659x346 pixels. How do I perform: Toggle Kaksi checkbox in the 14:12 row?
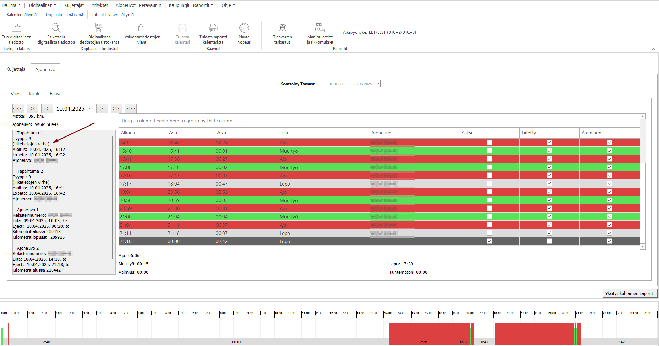[489, 142]
